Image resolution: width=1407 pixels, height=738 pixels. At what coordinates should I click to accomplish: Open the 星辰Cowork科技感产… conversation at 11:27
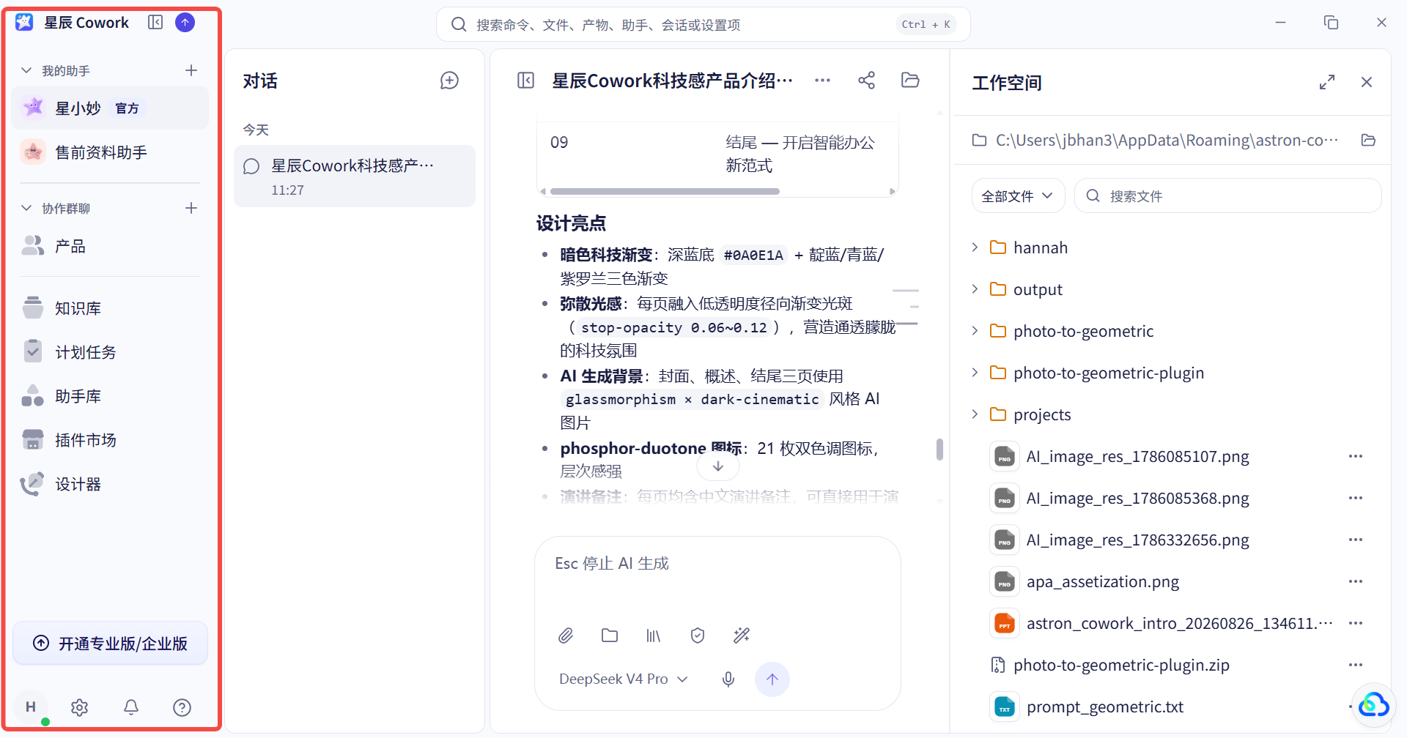tap(355, 176)
